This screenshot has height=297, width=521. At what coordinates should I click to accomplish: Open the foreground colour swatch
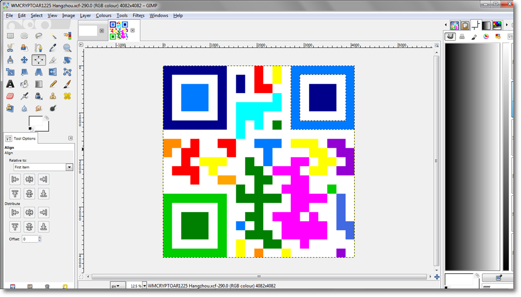tap(35, 121)
